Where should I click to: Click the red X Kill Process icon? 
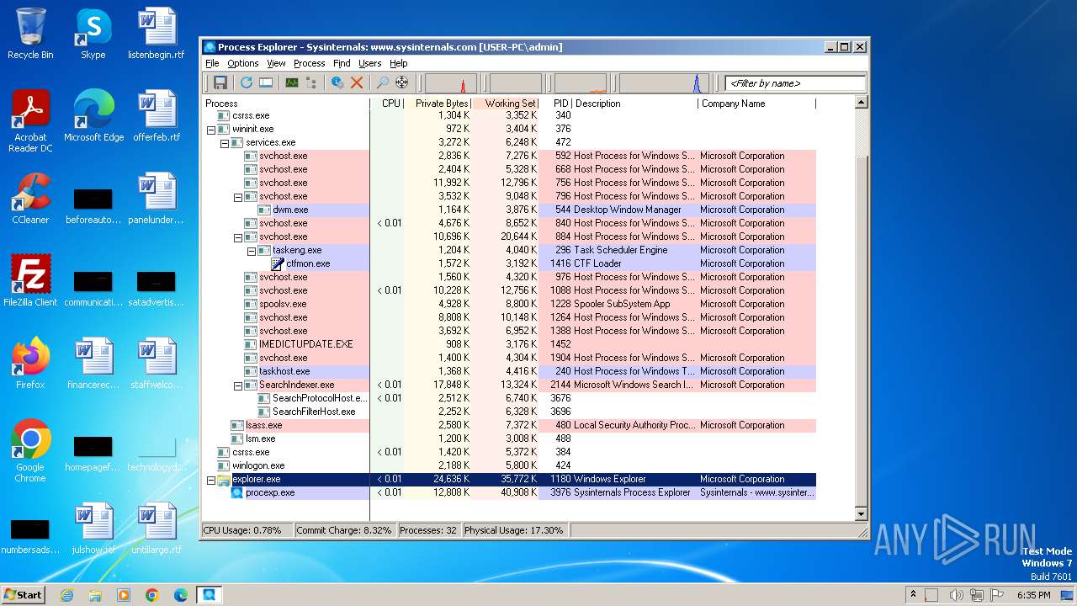click(357, 82)
